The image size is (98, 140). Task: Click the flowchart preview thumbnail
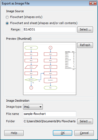pyautogui.click(x=50, y=69)
